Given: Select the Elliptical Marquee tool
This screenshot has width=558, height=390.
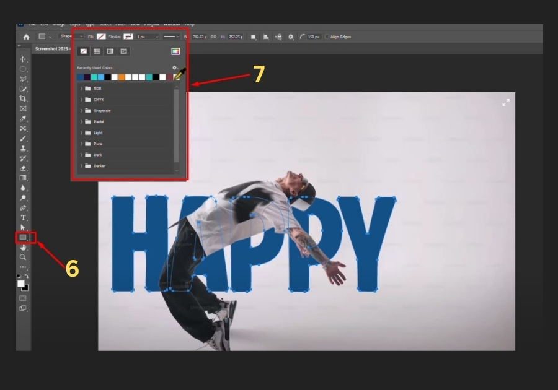Looking at the screenshot, I should click(23, 69).
